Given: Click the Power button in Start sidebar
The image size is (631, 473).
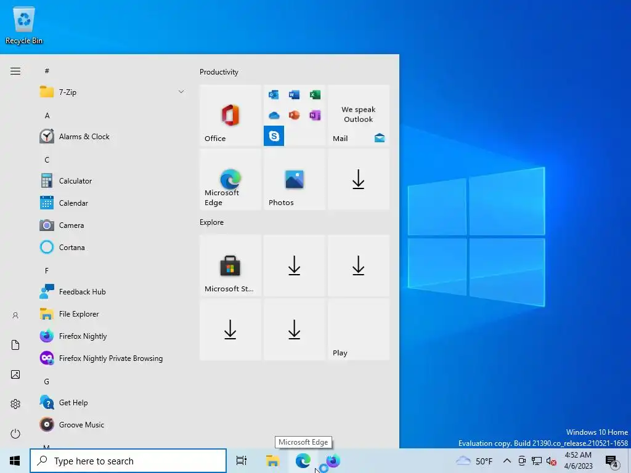Looking at the screenshot, I should coord(15,434).
